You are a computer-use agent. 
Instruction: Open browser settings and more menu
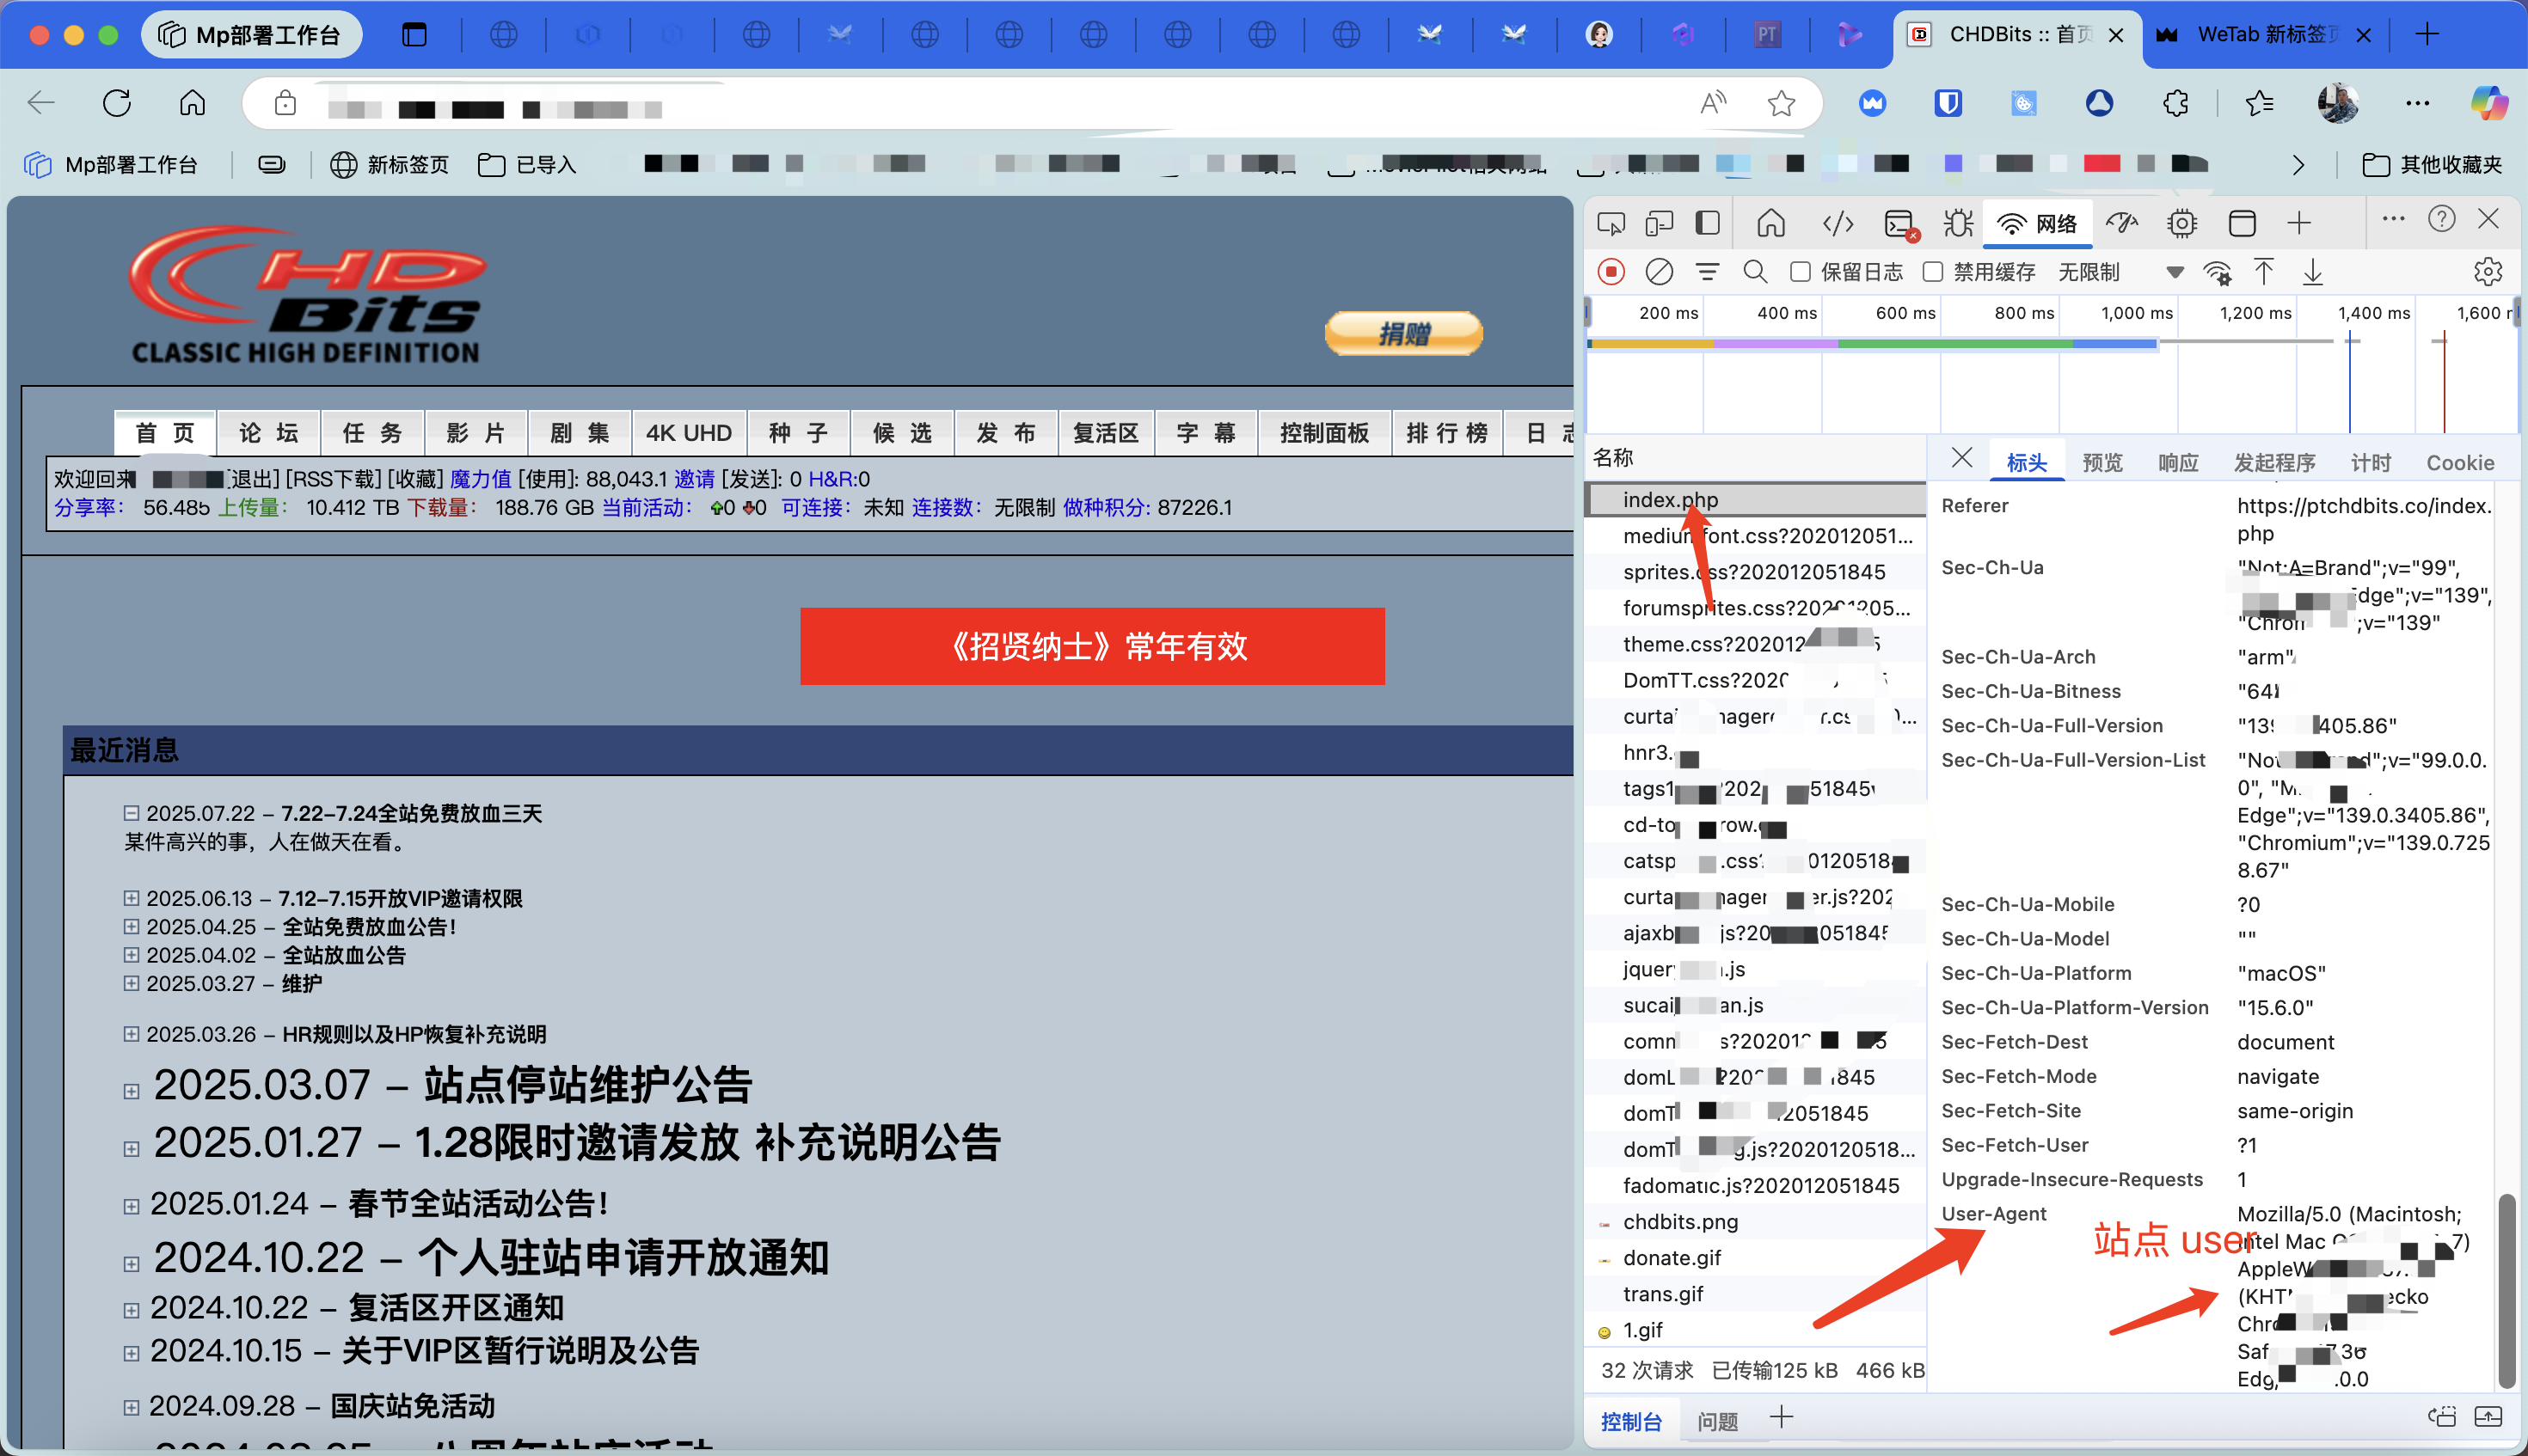(x=2417, y=103)
